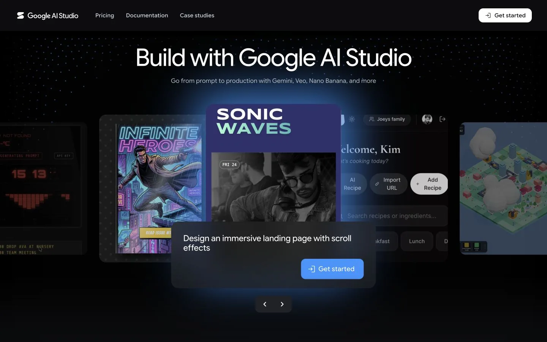Go to Case studies

(197, 16)
